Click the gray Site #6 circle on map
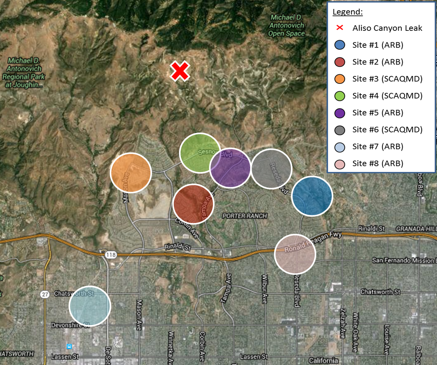 coord(272,169)
